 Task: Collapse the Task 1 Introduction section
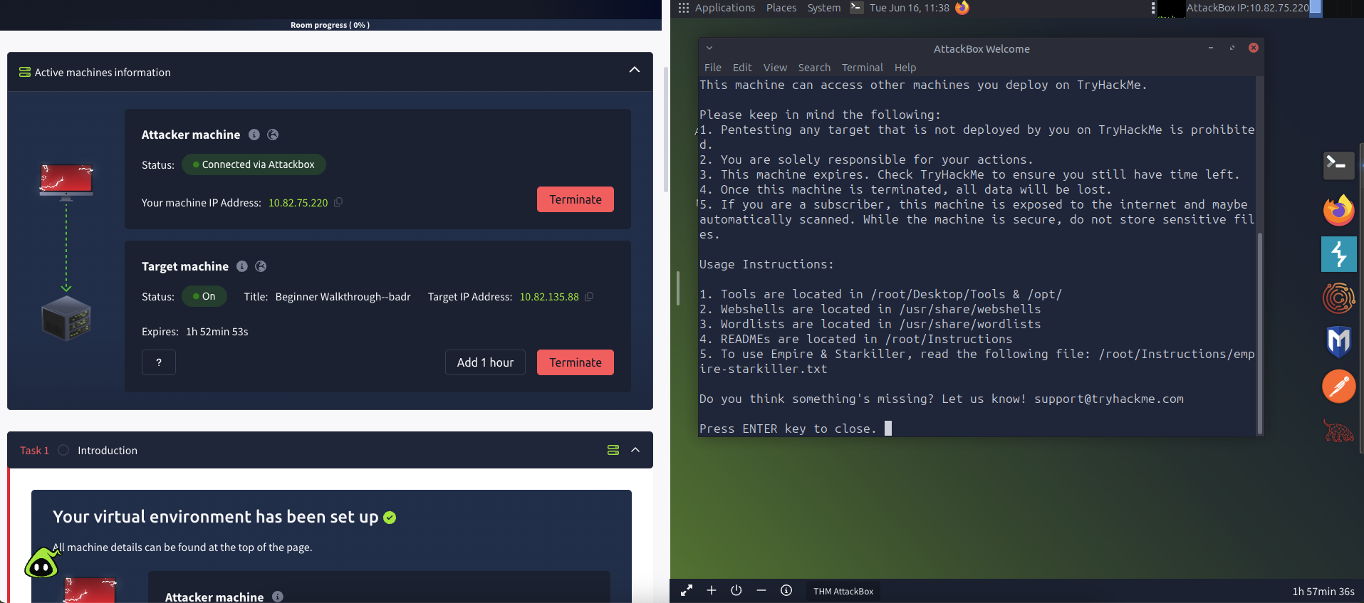pos(635,450)
